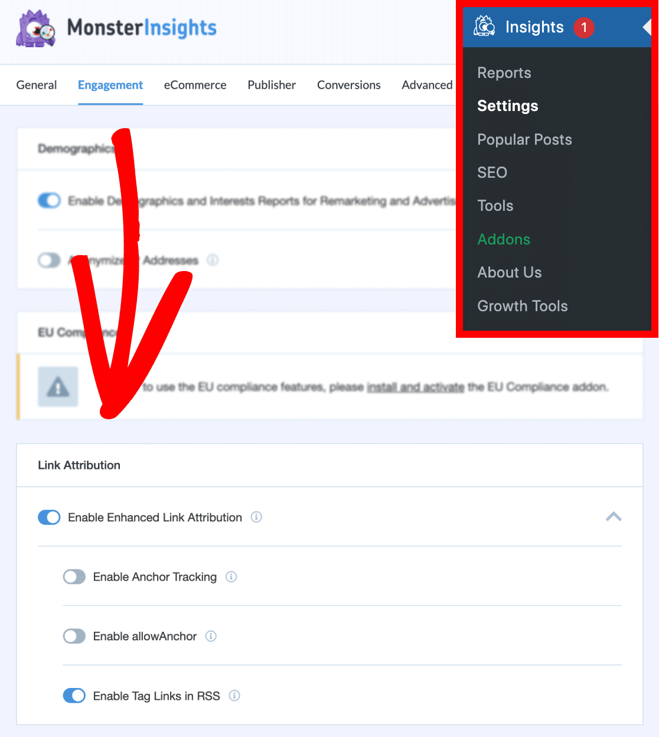Image resolution: width=659 pixels, height=737 pixels.
Task: Click the red notification badge on Insights
Action: pyautogui.click(x=583, y=28)
